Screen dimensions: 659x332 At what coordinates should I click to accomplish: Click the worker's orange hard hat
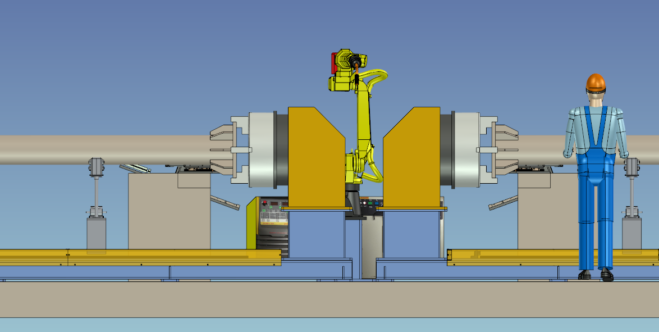[x=596, y=83]
